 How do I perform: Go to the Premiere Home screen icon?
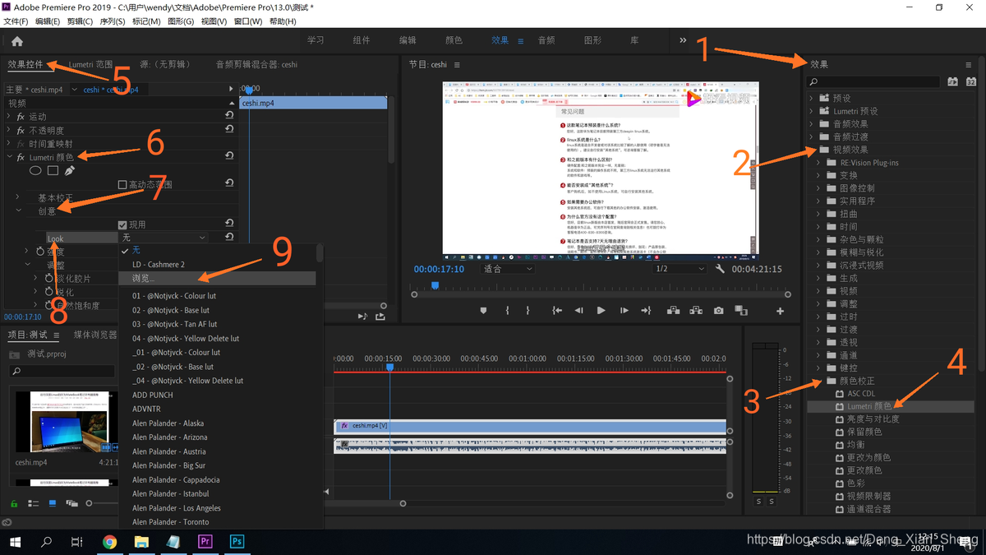tap(17, 41)
